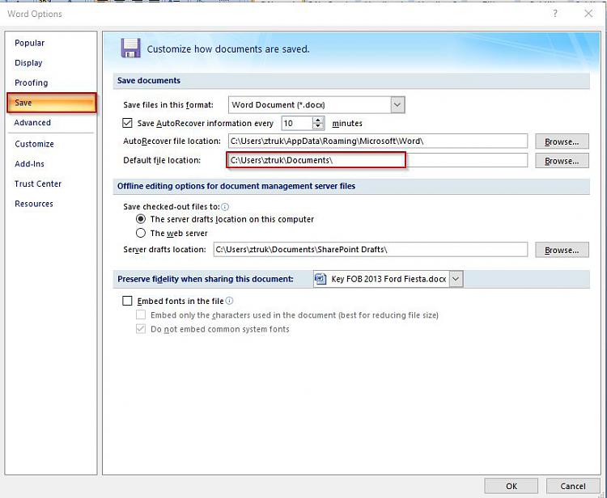Expand the Preserve fidelity document dropdown

point(456,279)
